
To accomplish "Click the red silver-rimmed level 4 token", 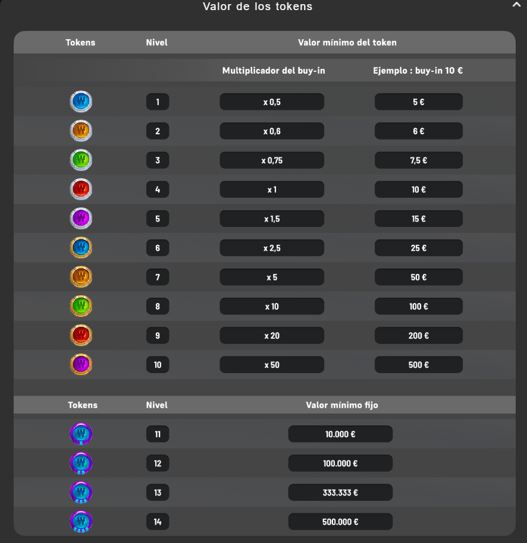I will [81, 189].
